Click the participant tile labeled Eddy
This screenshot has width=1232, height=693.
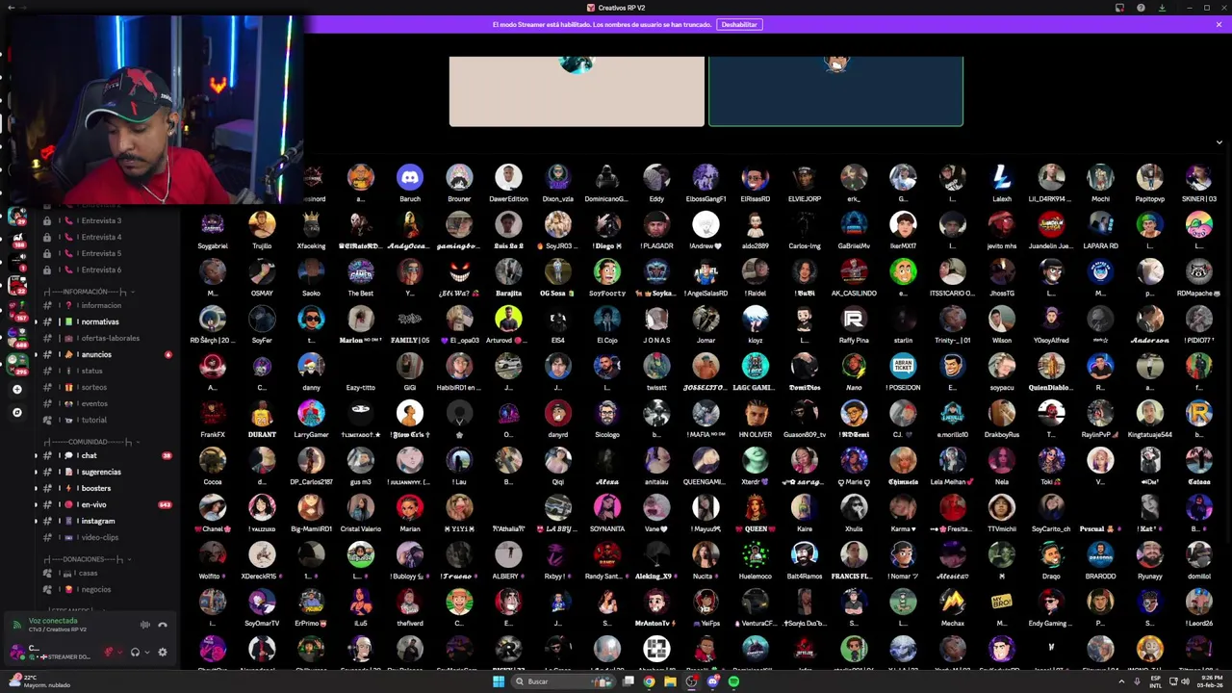point(656,183)
